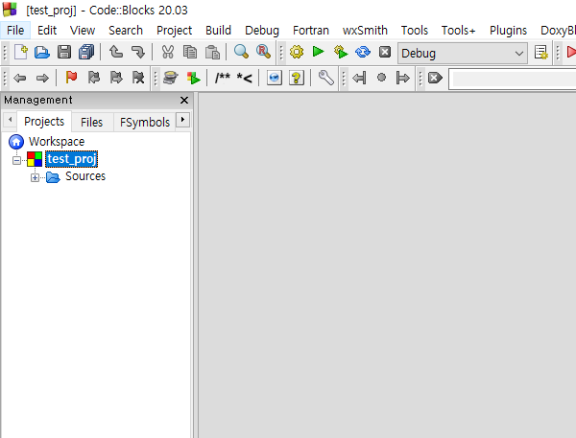The width and height of the screenshot is (576, 438).
Task: Insert doxygen block comment icon
Action: (x=223, y=78)
